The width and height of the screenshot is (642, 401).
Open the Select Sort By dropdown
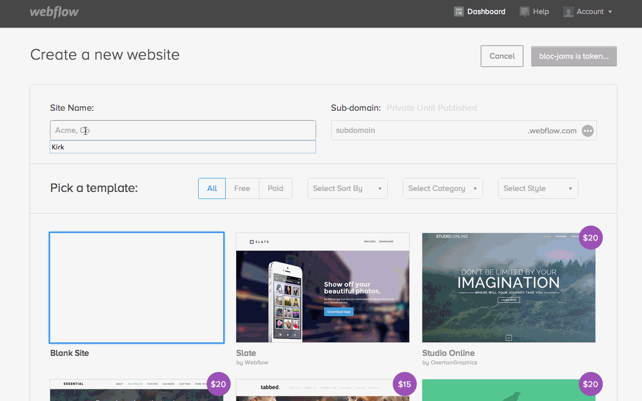coord(347,188)
